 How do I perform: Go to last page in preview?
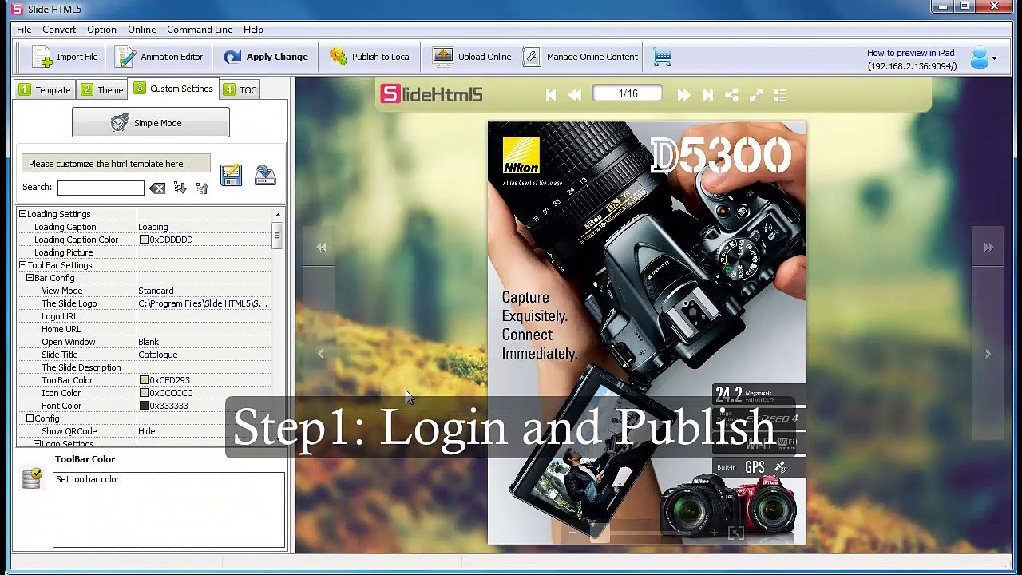(x=707, y=95)
